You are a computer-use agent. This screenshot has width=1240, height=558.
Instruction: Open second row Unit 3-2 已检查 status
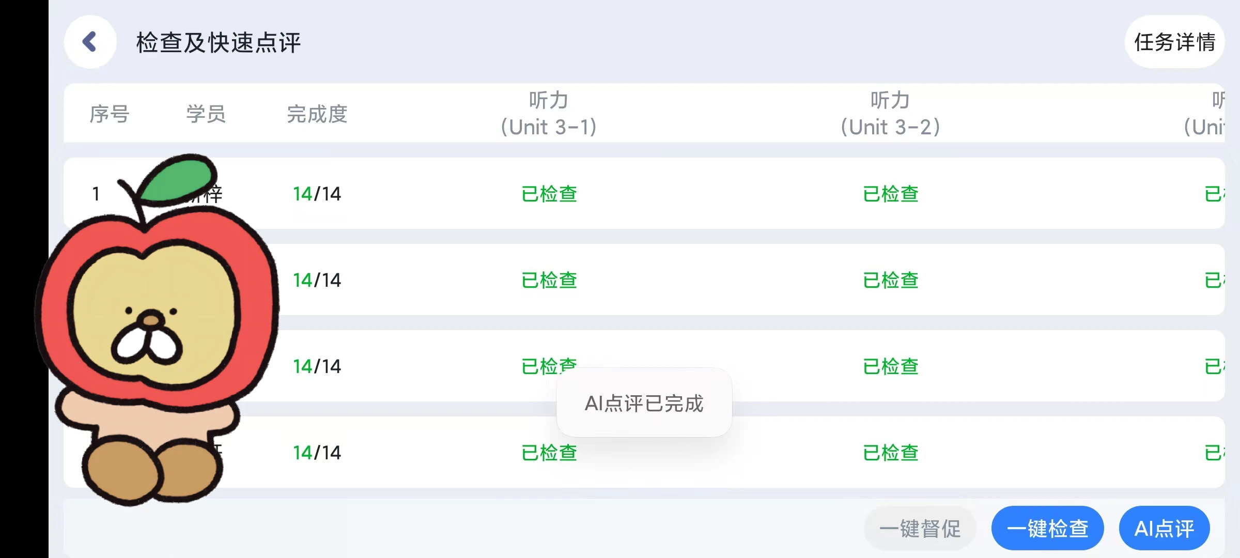(890, 281)
